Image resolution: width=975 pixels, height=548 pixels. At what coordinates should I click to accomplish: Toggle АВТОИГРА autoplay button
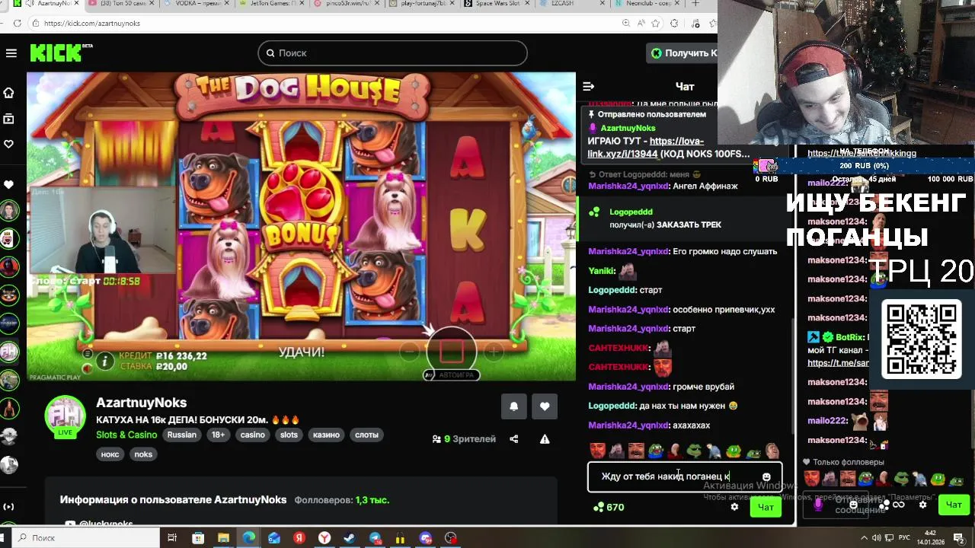click(450, 375)
